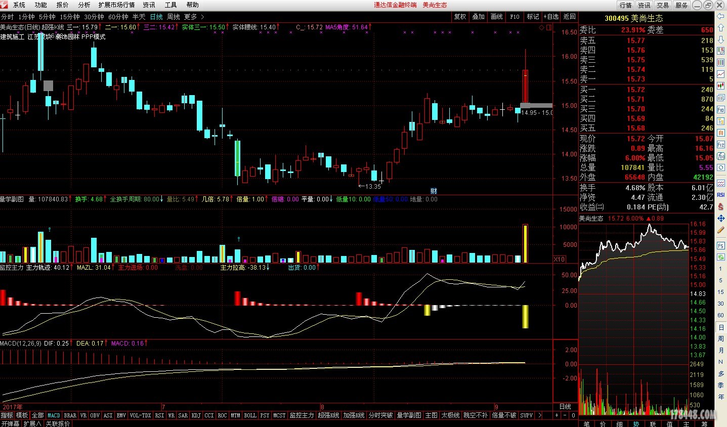Image resolution: width=727 pixels, height=427 pixels.
Task: Click the 开弹幕 button at bottom left
Action: point(10,423)
